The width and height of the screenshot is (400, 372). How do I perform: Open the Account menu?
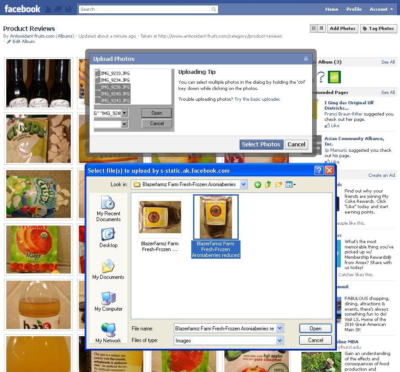381,9
